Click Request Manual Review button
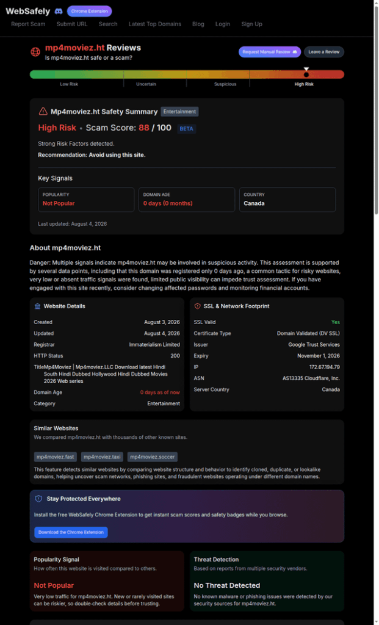Viewport: 379px width, 625px height. 269,52
